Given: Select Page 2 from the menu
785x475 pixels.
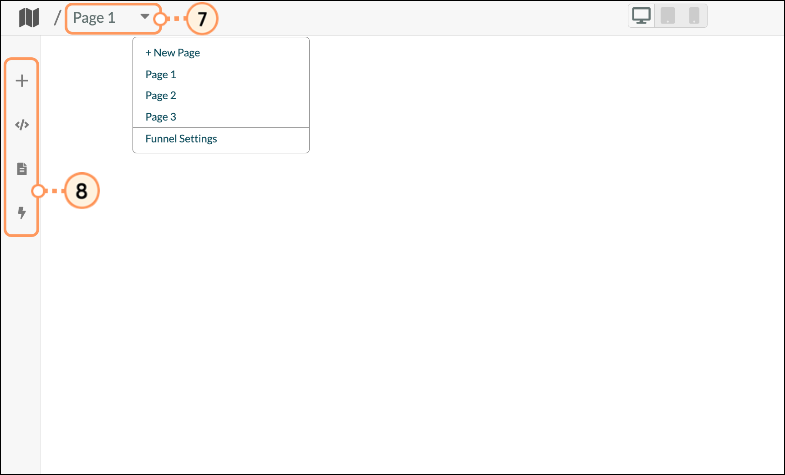Looking at the screenshot, I should click(x=221, y=96).
